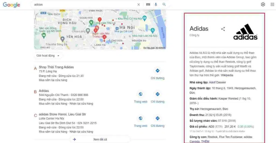
Task: Open the Google apps grid icon
Action: coord(272,5)
